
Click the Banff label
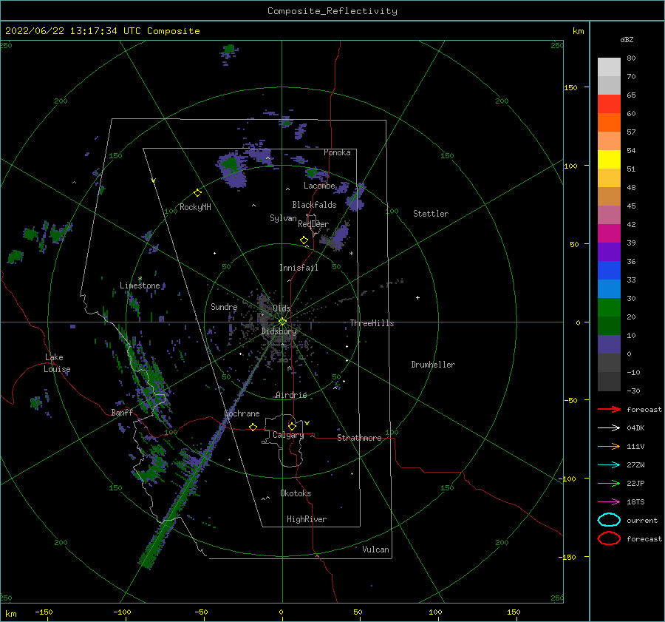pyautogui.click(x=122, y=412)
